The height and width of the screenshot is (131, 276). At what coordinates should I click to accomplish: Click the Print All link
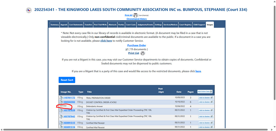click(129, 15)
